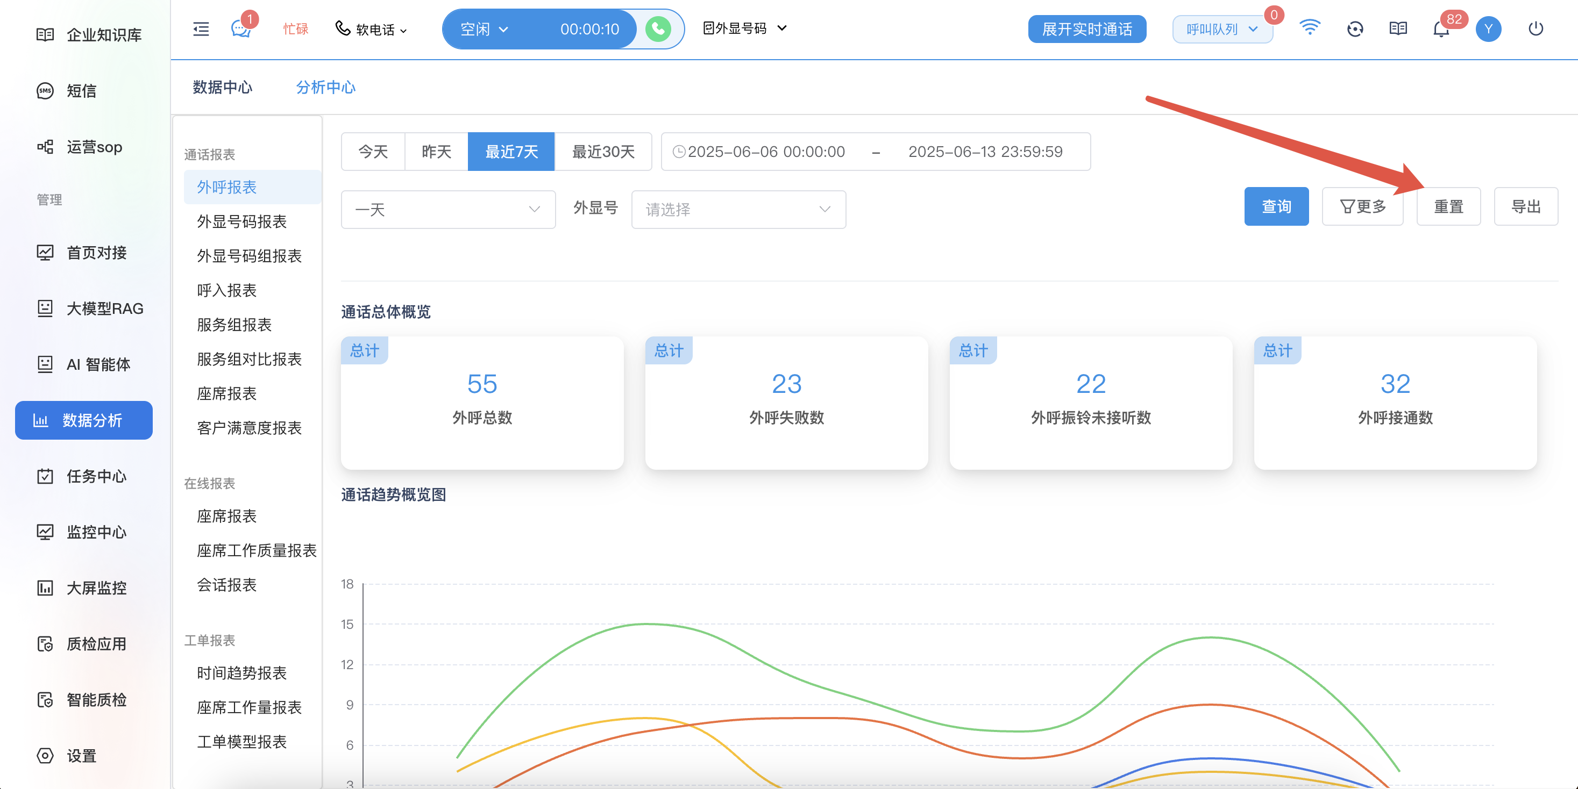Screen dimensions: 1578x789
Task: Open the user avatar Y
Action: pos(1488,29)
